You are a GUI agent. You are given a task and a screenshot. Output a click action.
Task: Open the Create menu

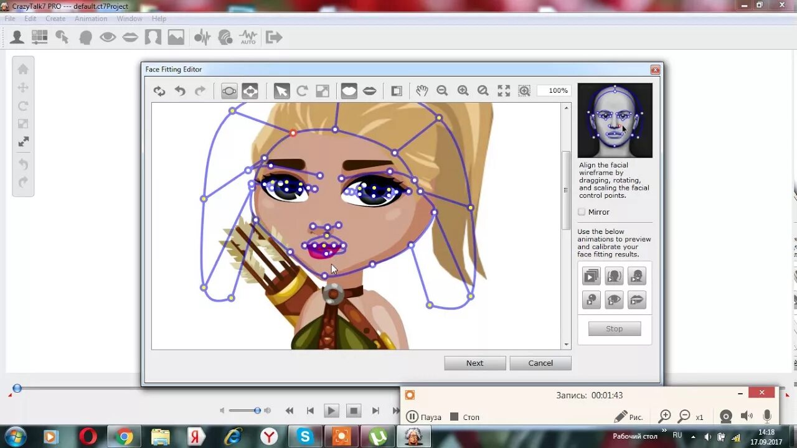pyautogui.click(x=55, y=19)
